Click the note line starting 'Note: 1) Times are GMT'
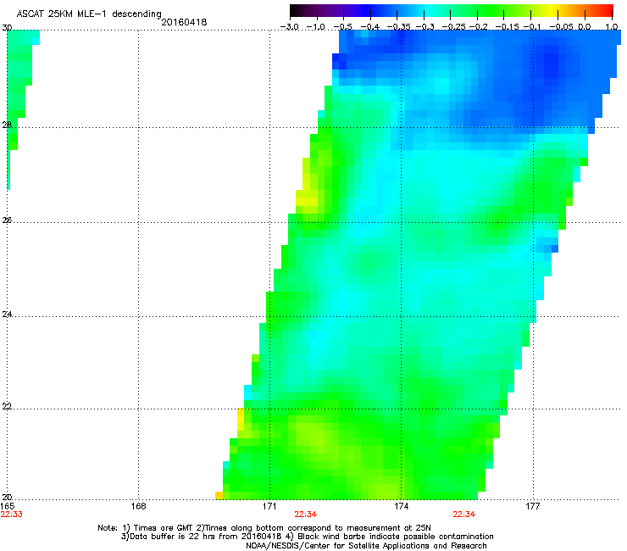Image resolution: width=627 pixels, height=551 pixels. pos(264,528)
